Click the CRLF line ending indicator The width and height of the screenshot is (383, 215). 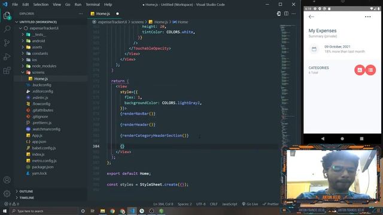[x=214, y=204]
